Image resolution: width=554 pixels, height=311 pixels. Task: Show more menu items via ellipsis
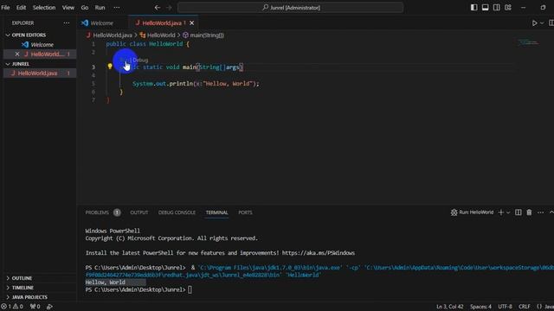117,8
